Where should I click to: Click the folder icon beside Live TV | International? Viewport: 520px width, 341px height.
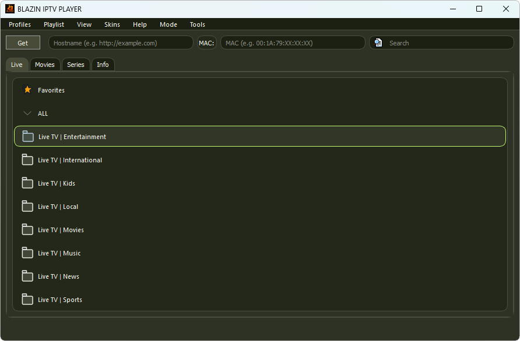click(x=27, y=159)
